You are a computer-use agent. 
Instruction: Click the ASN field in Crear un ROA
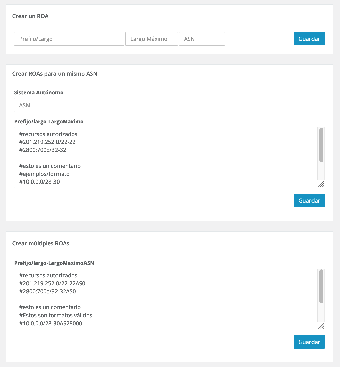tap(202, 39)
